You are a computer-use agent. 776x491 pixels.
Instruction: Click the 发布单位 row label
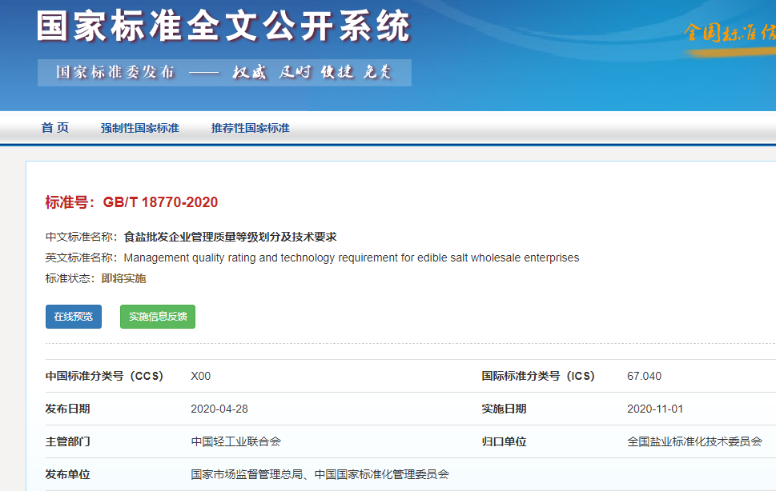point(68,474)
